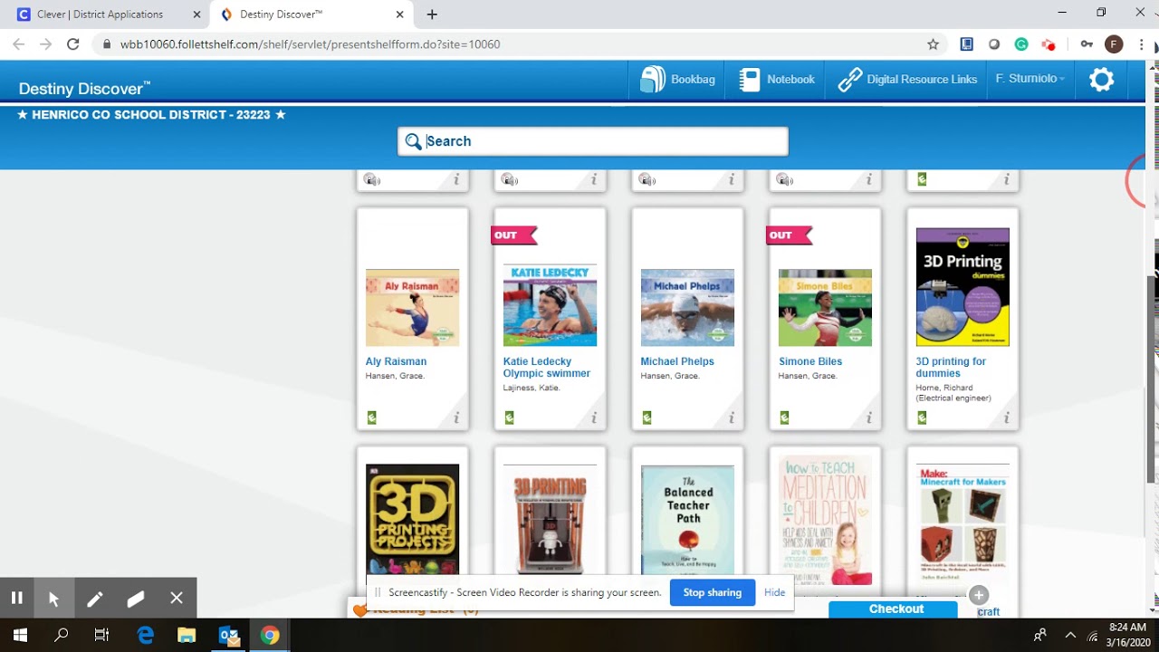Select the Screencastify pen tool
The width and height of the screenshot is (1159, 652).
coord(94,598)
